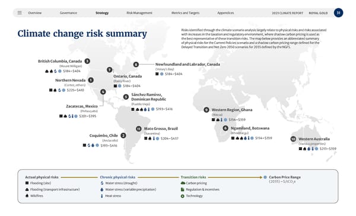
Task: Click the Carbon Price Range blue dot
Action: click(265, 177)
